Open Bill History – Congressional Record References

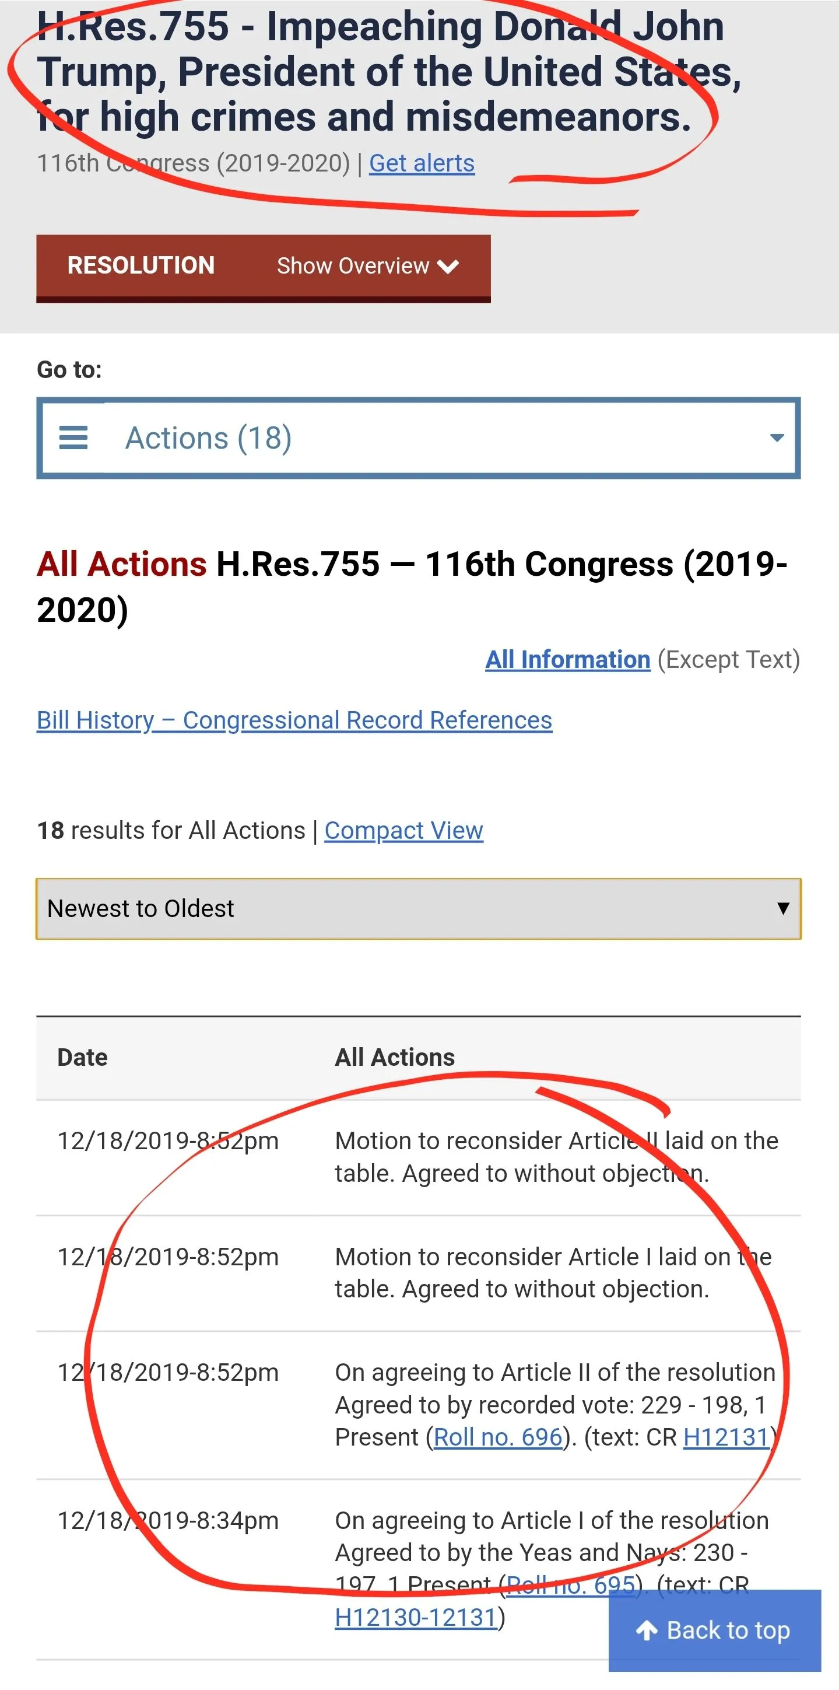(x=294, y=720)
